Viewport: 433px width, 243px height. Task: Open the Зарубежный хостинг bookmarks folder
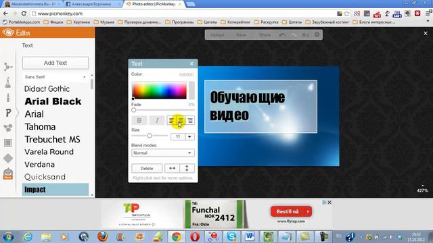coord(327,22)
